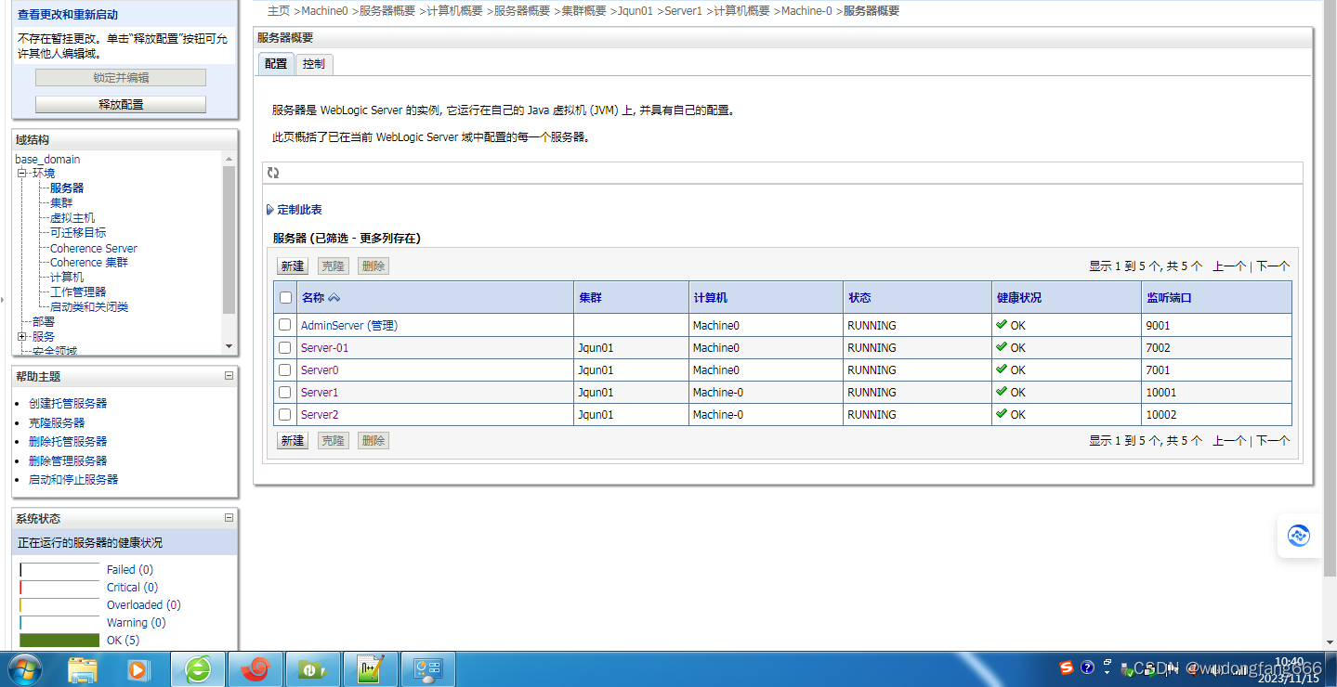
Task: Click the left edge panel collapse arrow
Action: pos(3,300)
